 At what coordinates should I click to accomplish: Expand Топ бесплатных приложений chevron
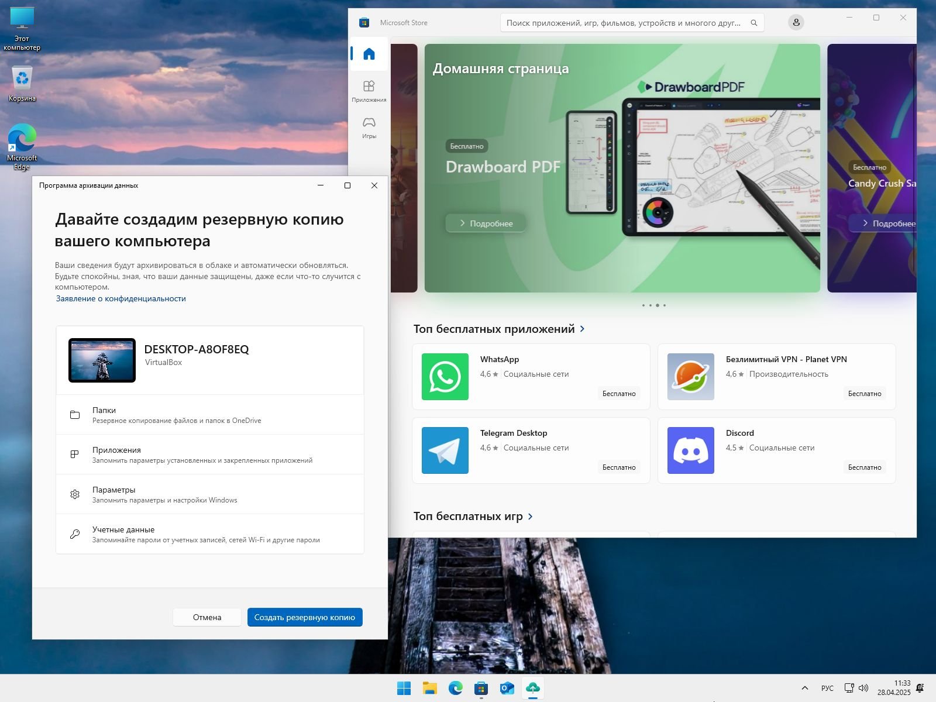coord(582,329)
